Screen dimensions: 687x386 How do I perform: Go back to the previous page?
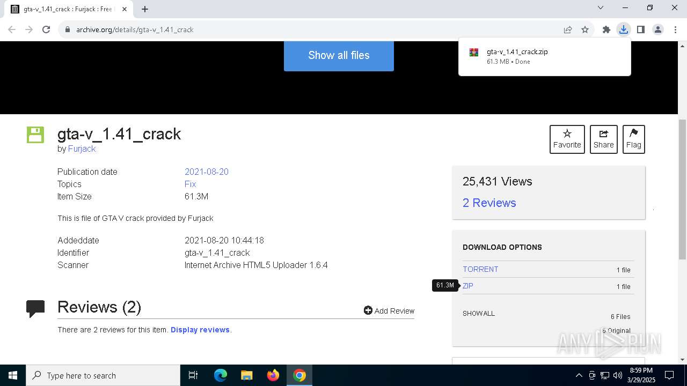[x=12, y=29]
